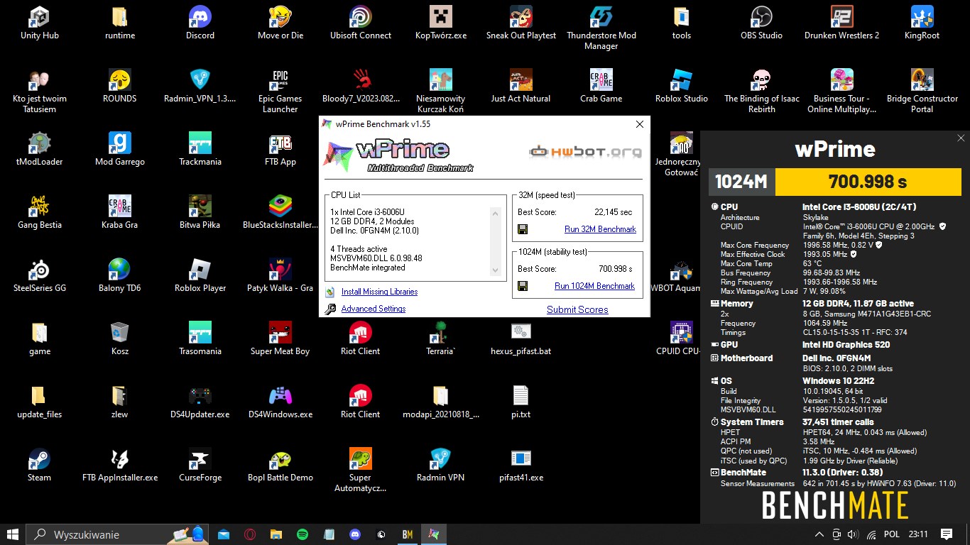Viewport: 970px width, 545px height.
Task: Show hidden system tray icons
Action: click(819, 534)
